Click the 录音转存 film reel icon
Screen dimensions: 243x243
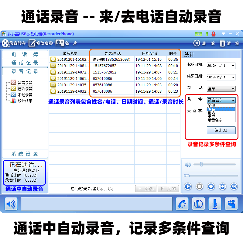(5, 43)
